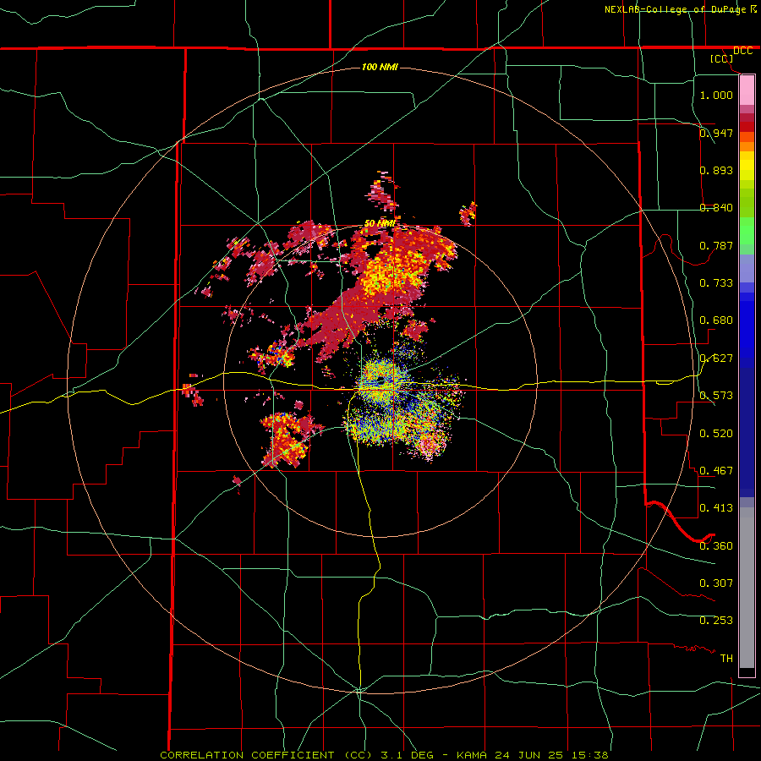Select the 0.253 color scale value
Image resolution: width=761 pixels, height=761 pixels.
[x=716, y=621]
